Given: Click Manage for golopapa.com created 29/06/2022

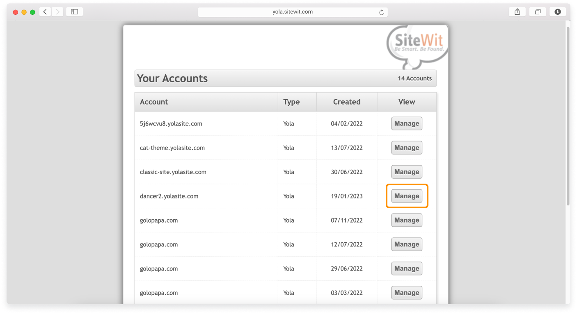Looking at the screenshot, I should [x=407, y=268].
